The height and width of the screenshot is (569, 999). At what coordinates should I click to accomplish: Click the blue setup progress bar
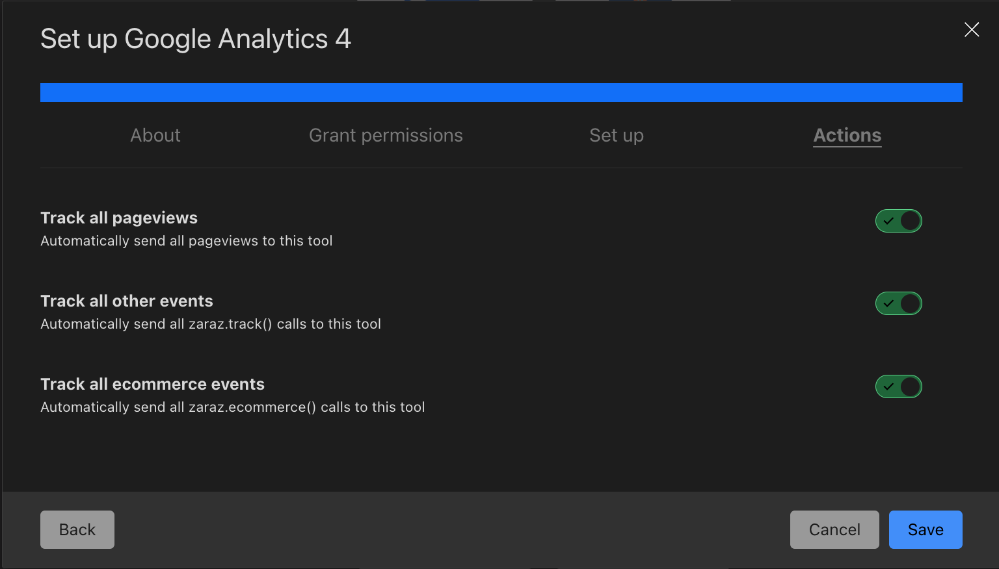click(x=501, y=92)
